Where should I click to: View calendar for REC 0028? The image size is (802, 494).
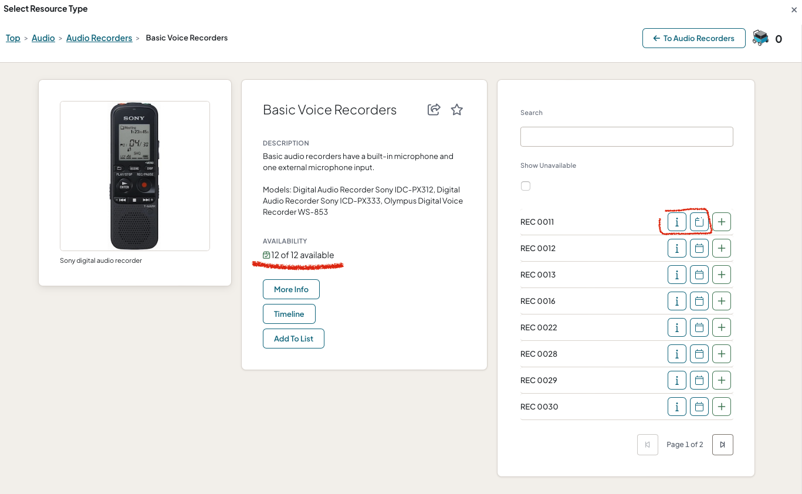pyautogui.click(x=699, y=354)
